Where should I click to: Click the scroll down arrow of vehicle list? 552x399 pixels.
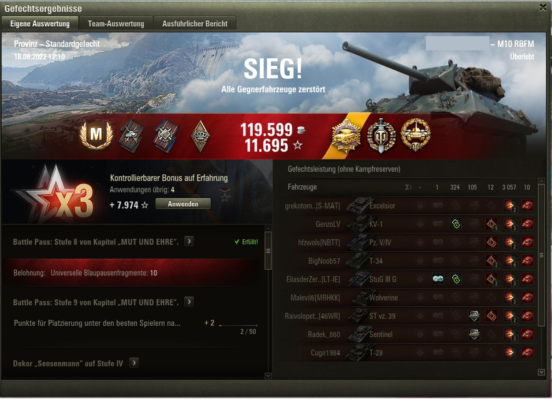[541, 372]
